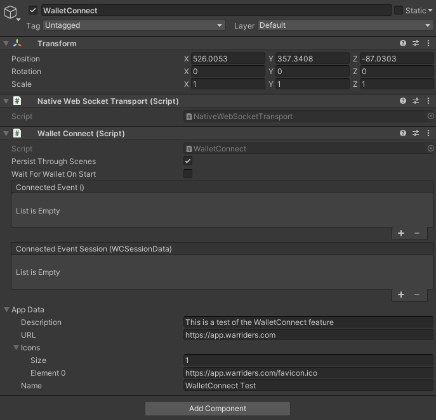Click the Scale label

pos(22,84)
